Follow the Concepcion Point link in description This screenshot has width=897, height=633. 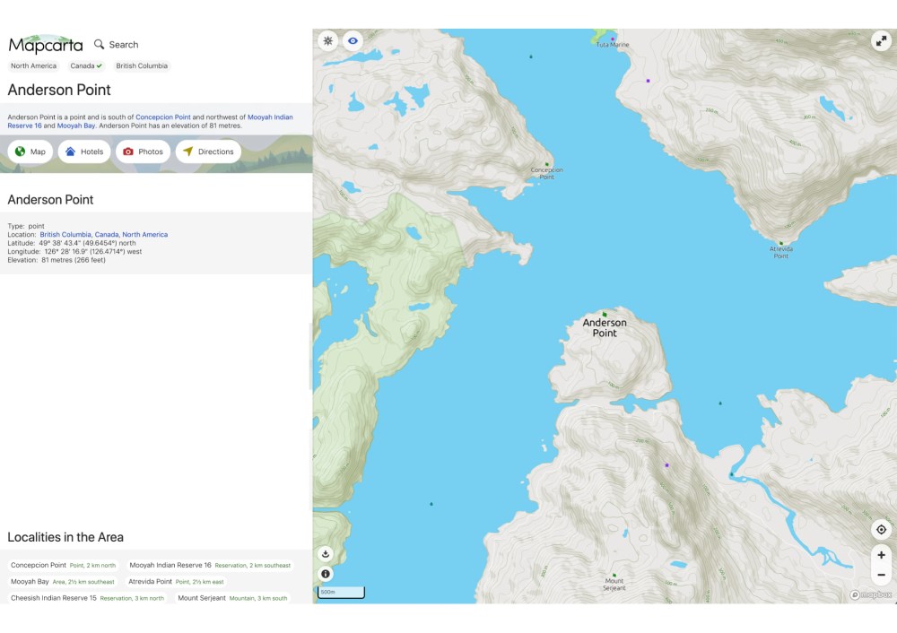coord(162,117)
